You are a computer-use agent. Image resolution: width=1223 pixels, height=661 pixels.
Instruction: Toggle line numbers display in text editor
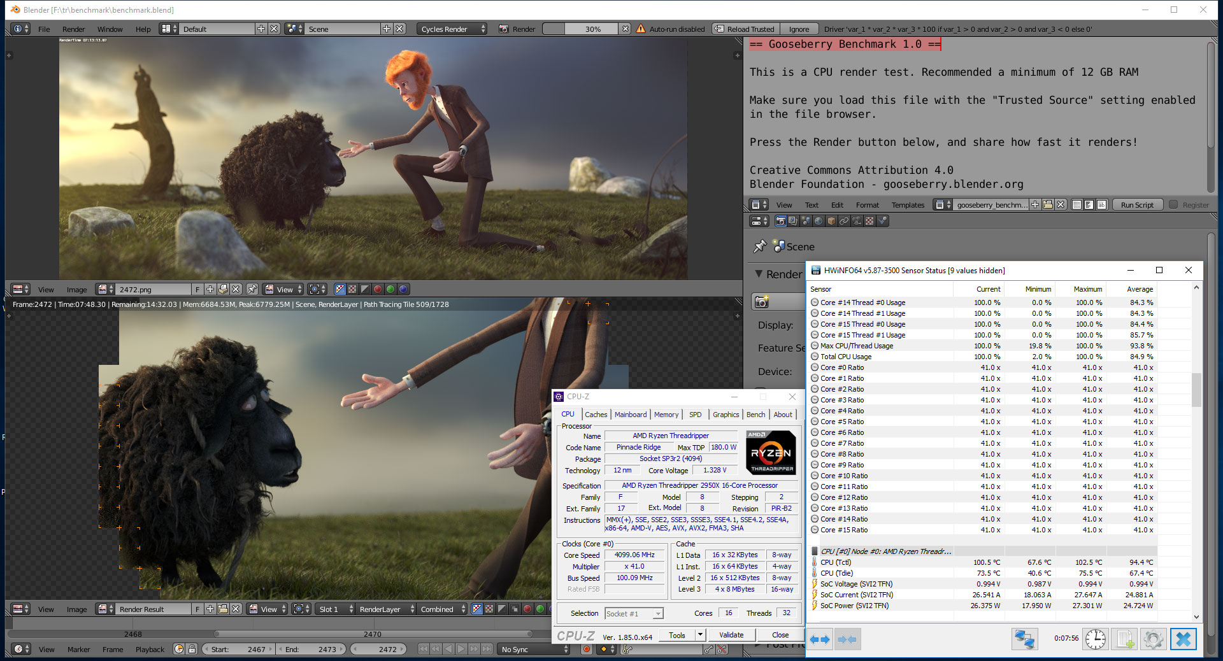pyautogui.click(x=1076, y=204)
